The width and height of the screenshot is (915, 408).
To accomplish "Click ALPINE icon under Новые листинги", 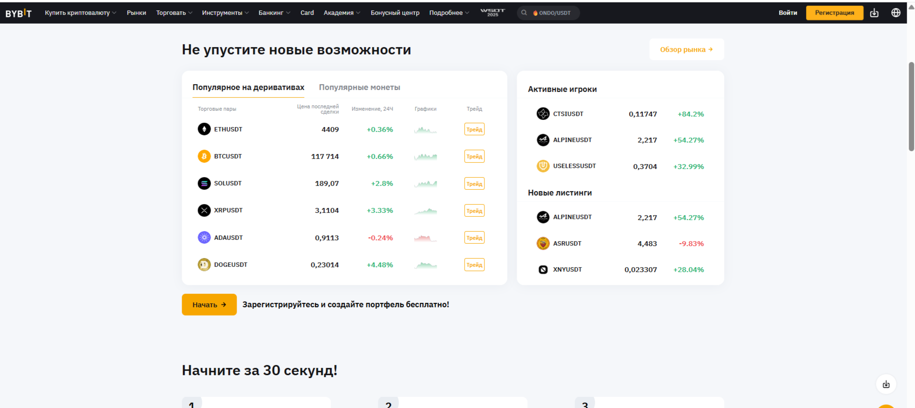I will [543, 217].
